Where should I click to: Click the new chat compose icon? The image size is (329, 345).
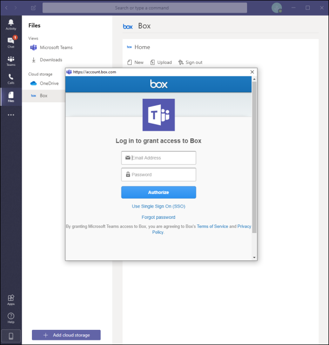(x=33, y=8)
